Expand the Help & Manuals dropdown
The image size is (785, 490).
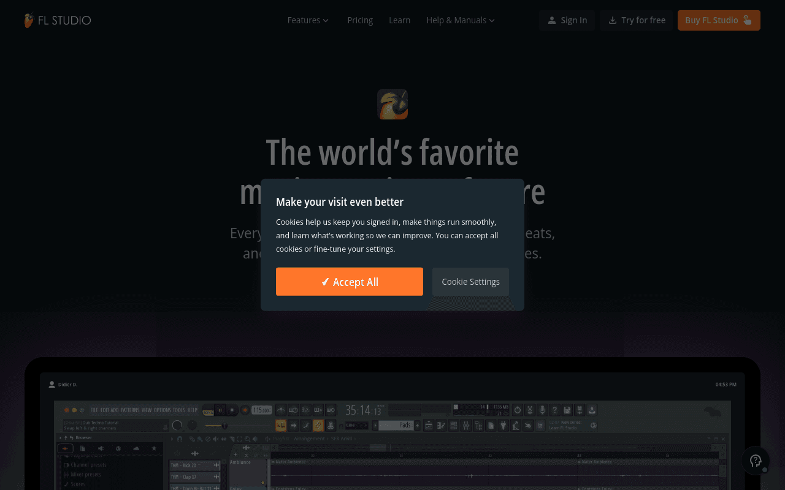[461, 20]
